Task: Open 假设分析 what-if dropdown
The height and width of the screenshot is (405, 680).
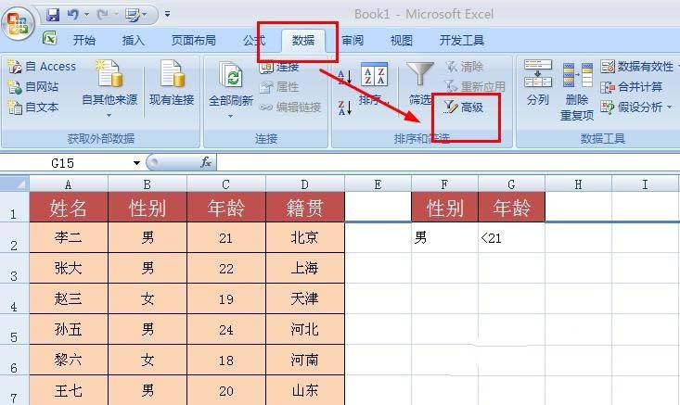Action: (636, 107)
